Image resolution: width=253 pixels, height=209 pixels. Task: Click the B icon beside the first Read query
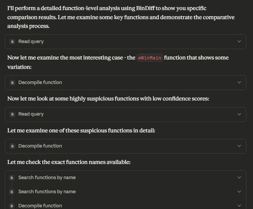[x=12, y=42]
